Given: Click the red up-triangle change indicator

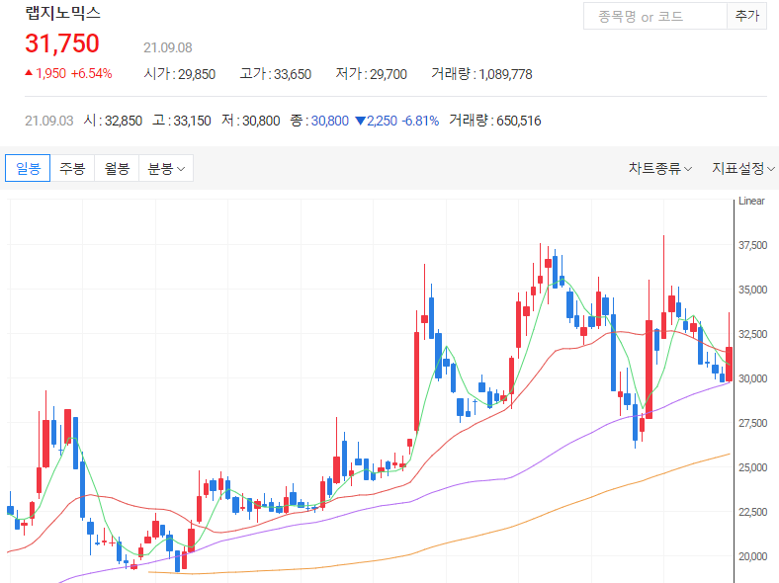Looking at the screenshot, I should pyautogui.click(x=29, y=73).
